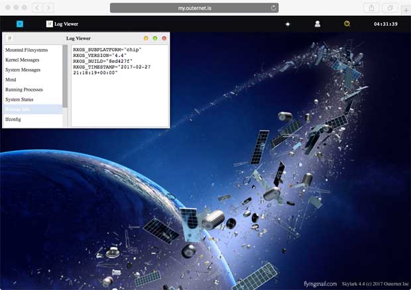This screenshot has height=290, width=411.
Task: Show browser tab overview icon
Action: (390, 8)
